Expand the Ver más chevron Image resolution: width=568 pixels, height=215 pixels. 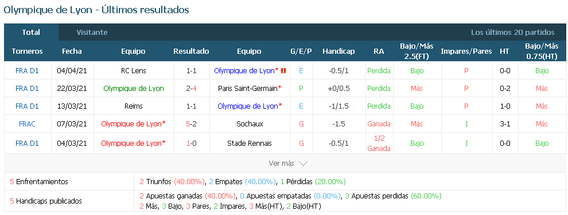point(303,164)
